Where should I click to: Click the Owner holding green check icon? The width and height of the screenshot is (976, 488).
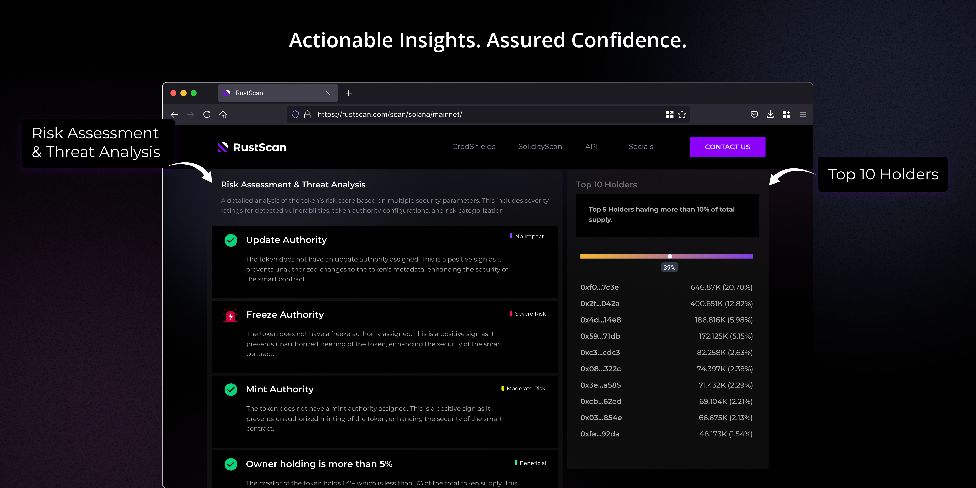coord(231,464)
